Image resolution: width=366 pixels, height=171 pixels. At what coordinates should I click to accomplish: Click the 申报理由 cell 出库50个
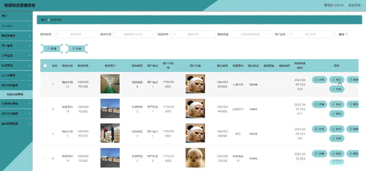238,109
